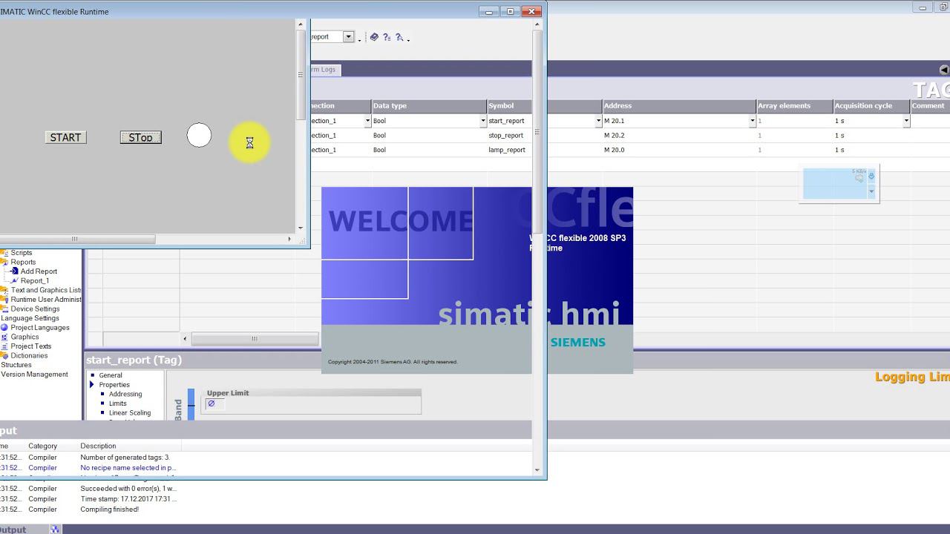Collapse the Properties arrow in the tag properties

92,385
